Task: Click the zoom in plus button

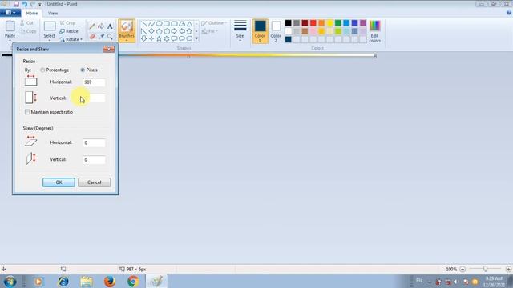Action: pyautogui.click(x=508, y=269)
